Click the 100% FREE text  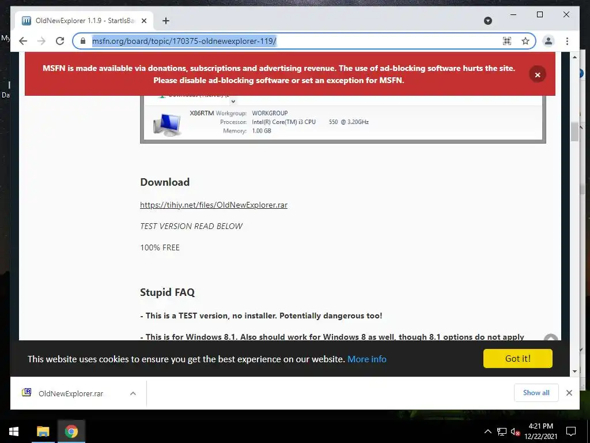point(160,247)
